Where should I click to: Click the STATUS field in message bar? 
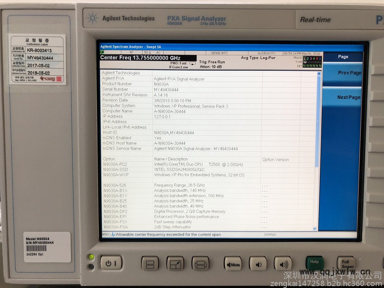[x=270, y=235]
